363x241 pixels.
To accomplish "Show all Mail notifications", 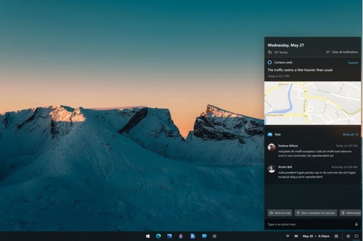I will (350, 134).
